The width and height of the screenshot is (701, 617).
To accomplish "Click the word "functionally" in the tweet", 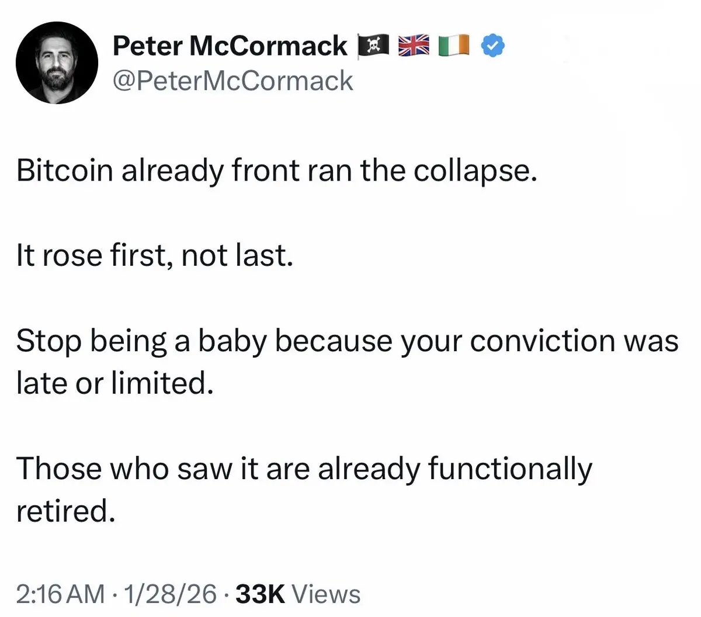I will tap(510, 470).
